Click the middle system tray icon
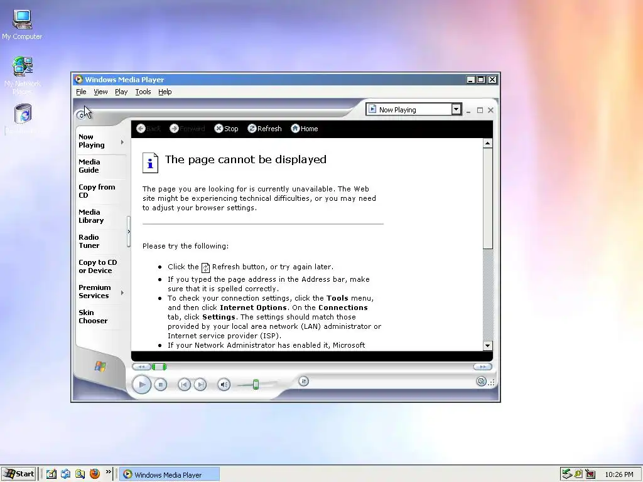Image resolution: width=643 pixels, height=482 pixels. pos(578,474)
